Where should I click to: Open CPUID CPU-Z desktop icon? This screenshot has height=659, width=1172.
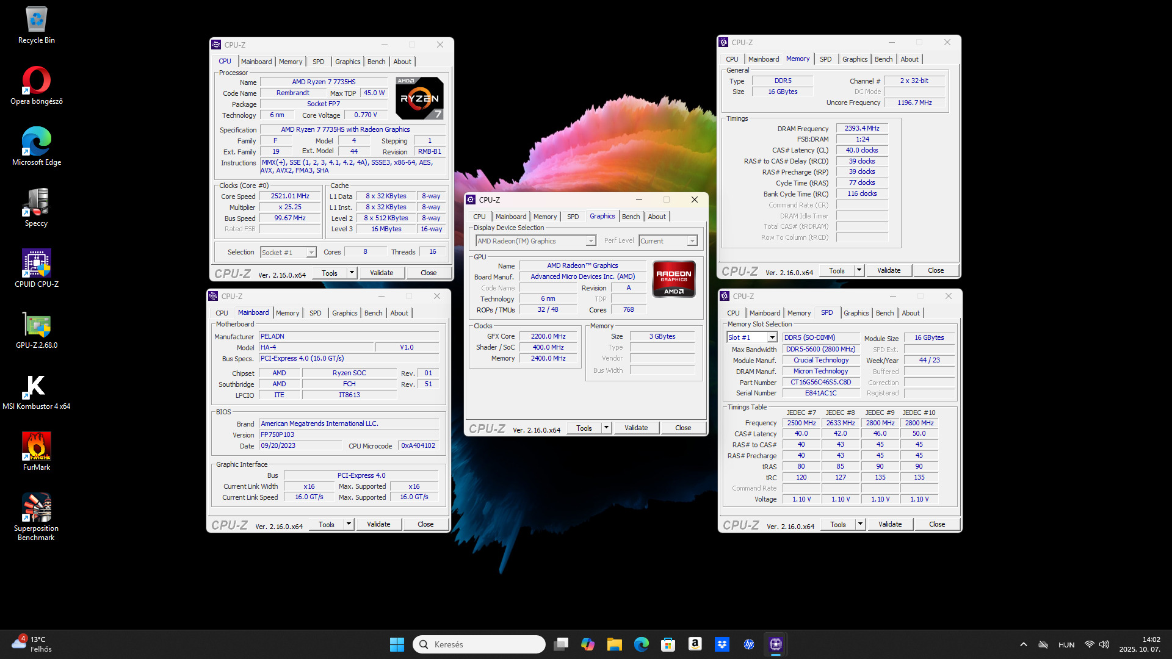[x=37, y=269]
